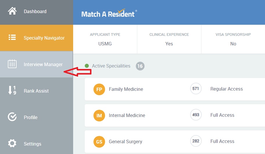Viewport: 265px width, 154px height.
Task: Click the GS General Surgery badge
Action: [x=99, y=142]
